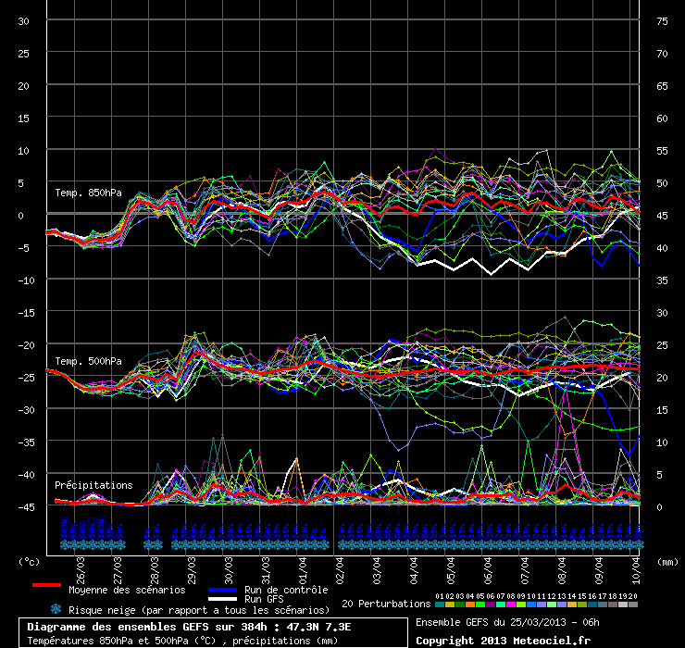This screenshot has width=685, height=648.
Task: Click the (°c) unit label
Action: coord(30,561)
